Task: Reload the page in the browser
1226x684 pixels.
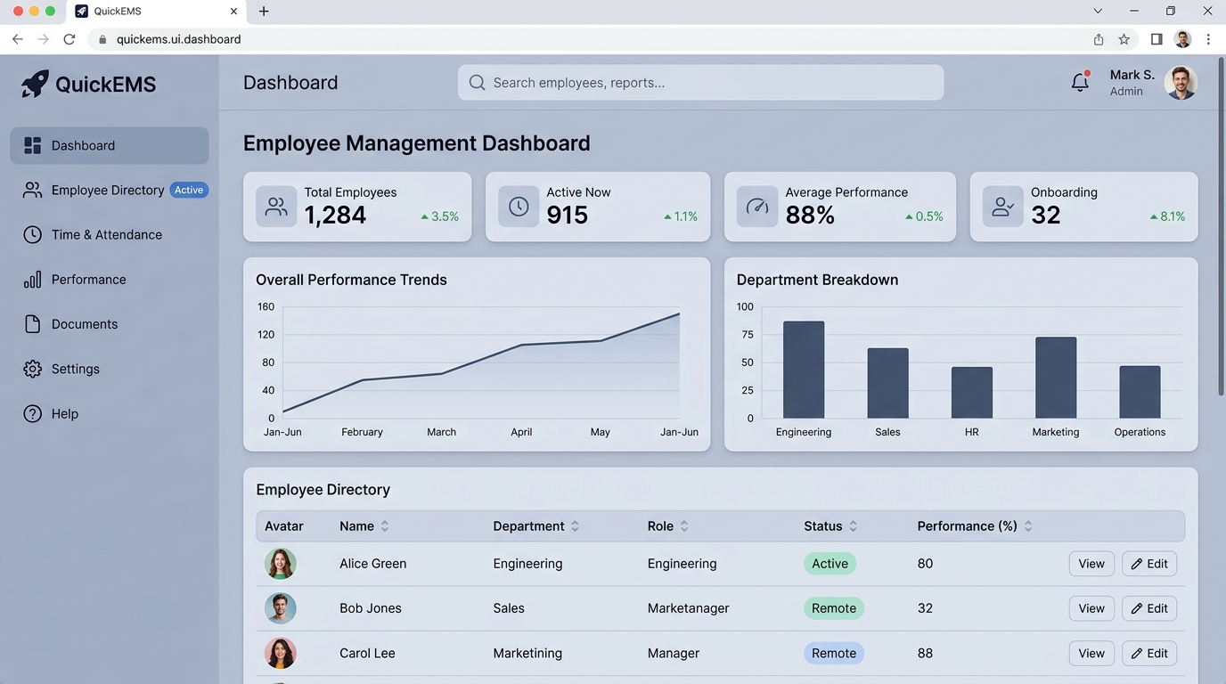Action: 69,39
